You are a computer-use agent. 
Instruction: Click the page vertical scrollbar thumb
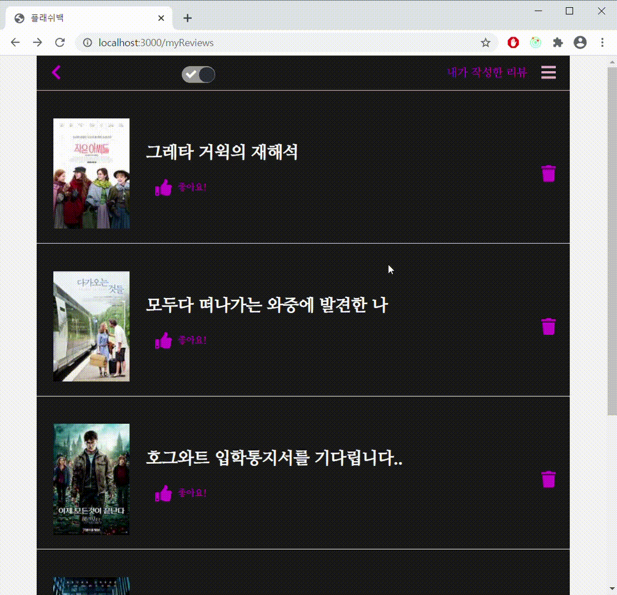click(x=612, y=241)
